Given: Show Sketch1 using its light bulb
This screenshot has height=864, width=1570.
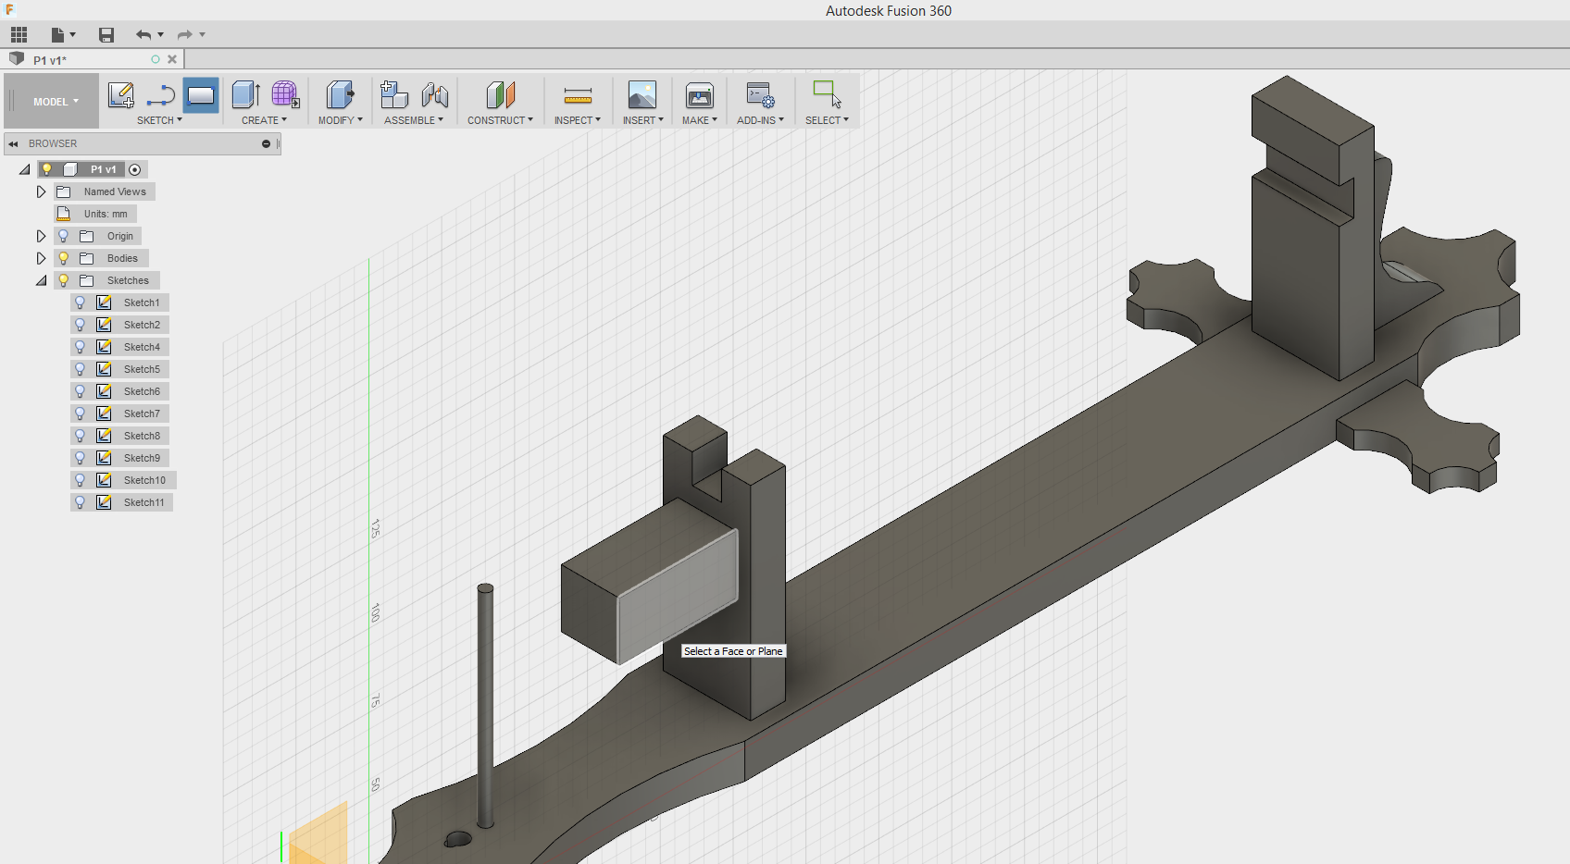Looking at the screenshot, I should click(x=80, y=302).
